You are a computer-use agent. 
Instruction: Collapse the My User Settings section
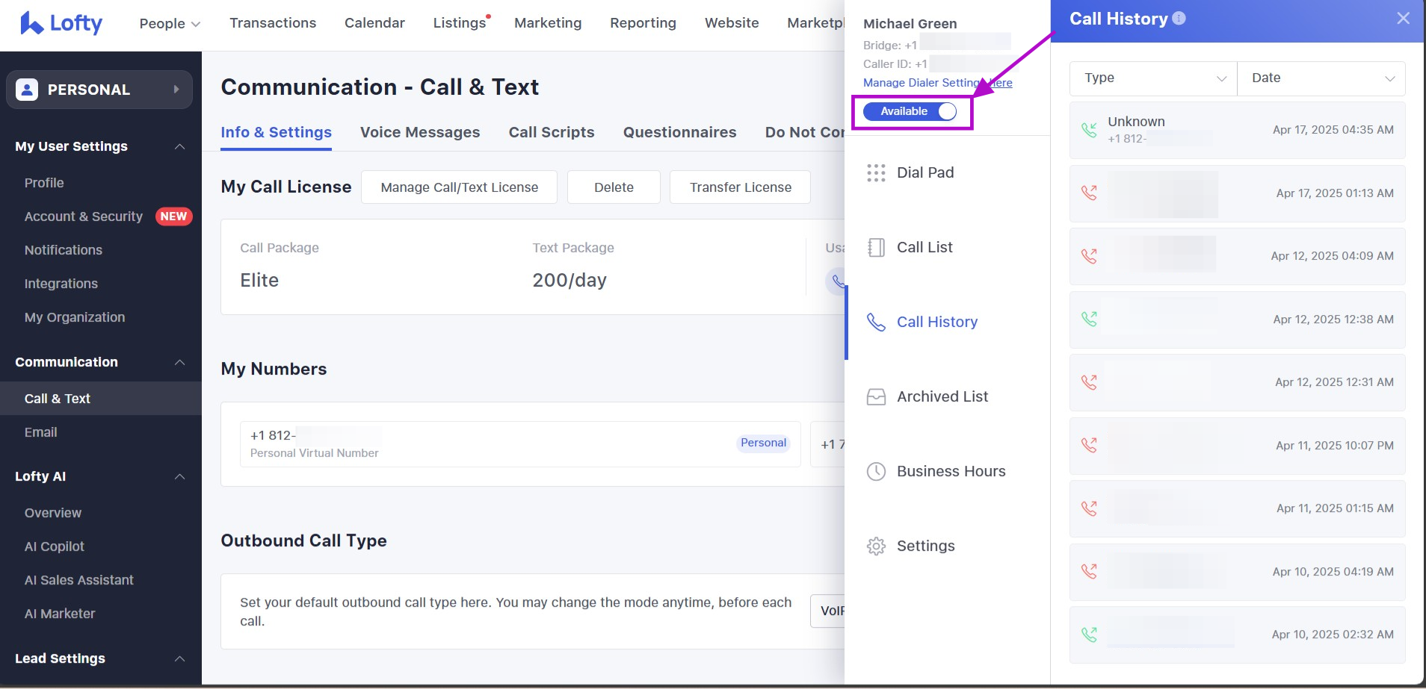click(179, 146)
